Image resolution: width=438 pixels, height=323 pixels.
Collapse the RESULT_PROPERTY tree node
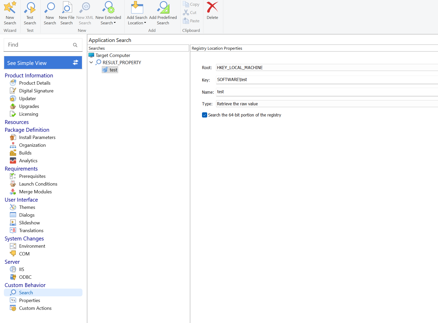[91, 62]
